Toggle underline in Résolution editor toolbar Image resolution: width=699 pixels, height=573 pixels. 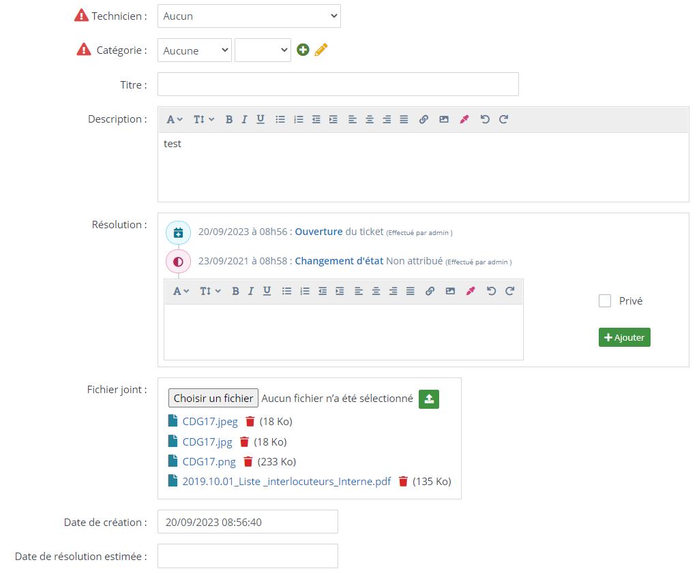tap(267, 291)
